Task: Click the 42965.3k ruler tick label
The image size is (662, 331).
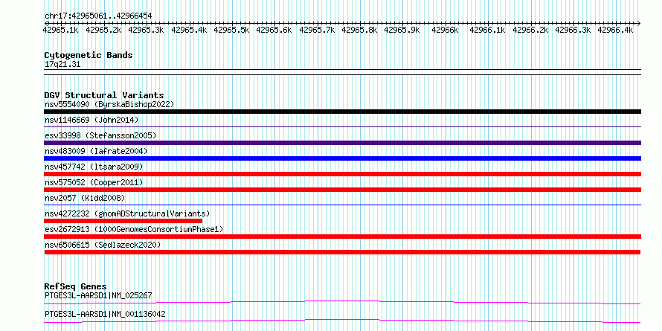Action: 146,30
